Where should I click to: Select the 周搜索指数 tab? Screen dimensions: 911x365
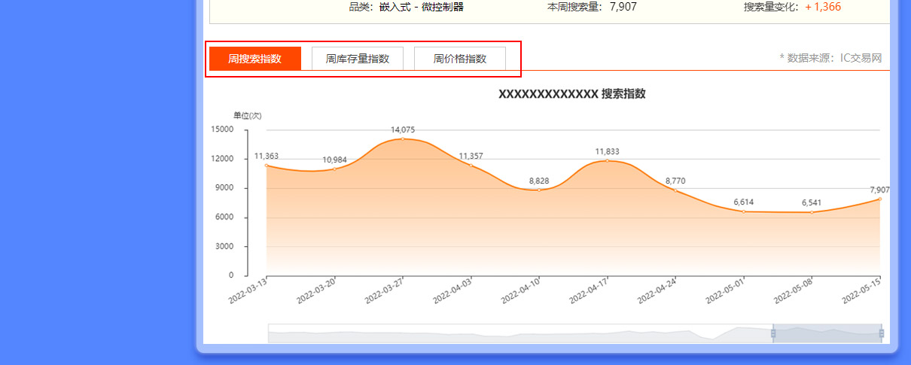tap(255, 59)
